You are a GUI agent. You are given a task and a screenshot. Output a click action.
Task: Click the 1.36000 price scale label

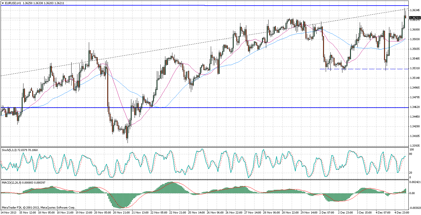coord(415,30)
